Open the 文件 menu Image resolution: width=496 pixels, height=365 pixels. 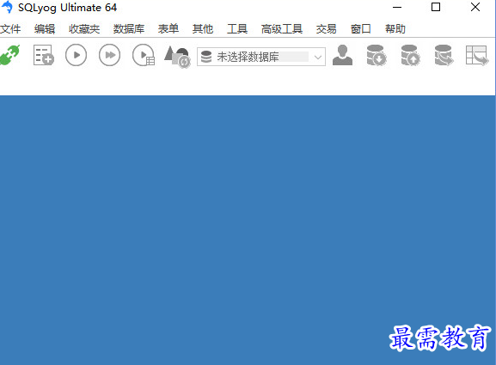pyautogui.click(x=10, y=29)
